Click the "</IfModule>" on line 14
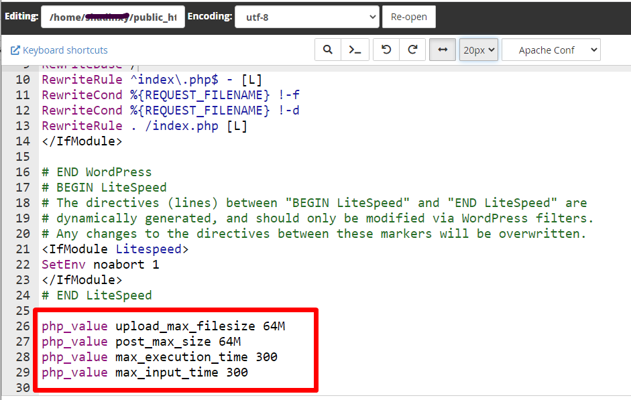This screenshot has width=631, height=400. point(82,141)
